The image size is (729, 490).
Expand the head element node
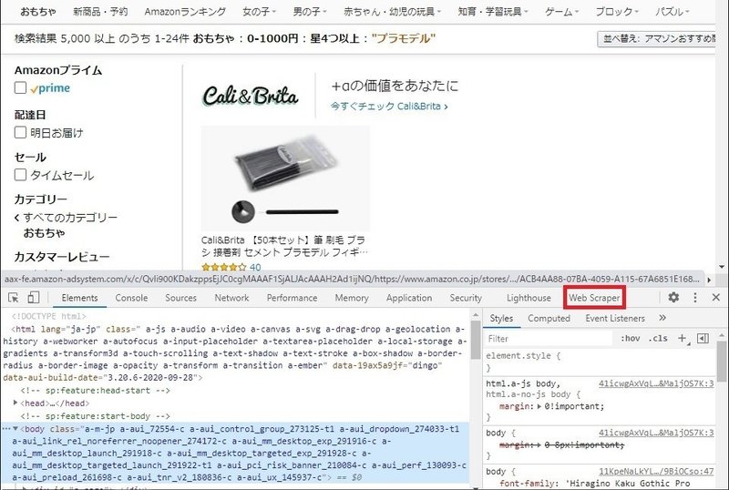point(15,403)
